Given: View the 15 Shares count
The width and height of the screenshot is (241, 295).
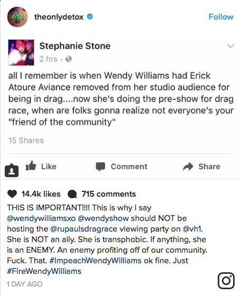Looking at the screenshot, I should pyautogui.click(x=26, y=141).
